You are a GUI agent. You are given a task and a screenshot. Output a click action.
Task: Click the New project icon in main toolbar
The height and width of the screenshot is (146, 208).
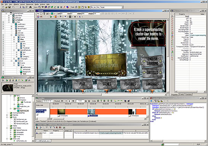(3, 7)
